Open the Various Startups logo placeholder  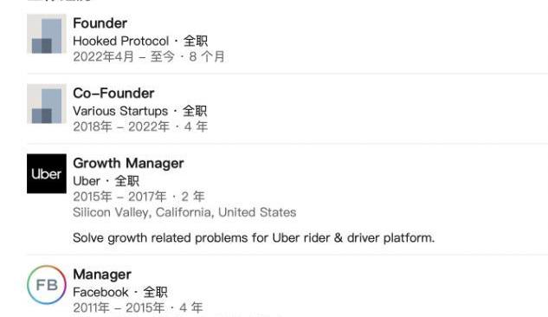47,104
